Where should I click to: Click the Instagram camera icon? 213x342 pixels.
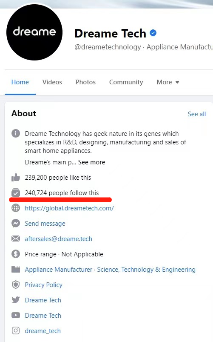coord(16,331)
